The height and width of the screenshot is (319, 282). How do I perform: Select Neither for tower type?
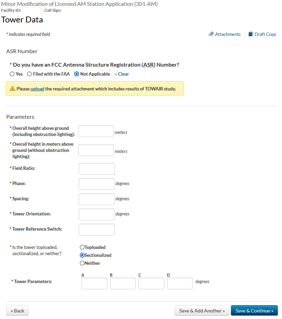click(x=82, y=263)
